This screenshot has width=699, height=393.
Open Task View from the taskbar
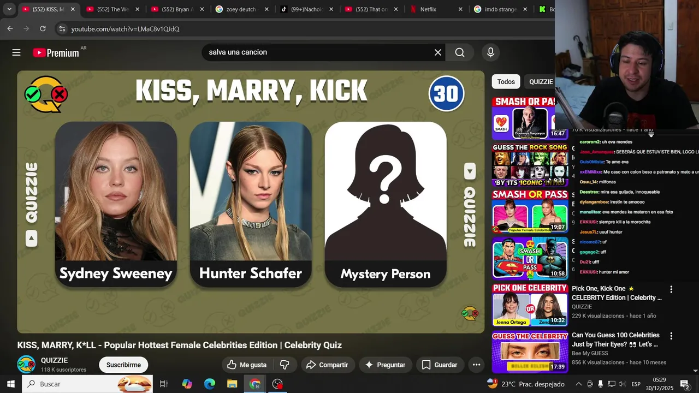[163, 384]
